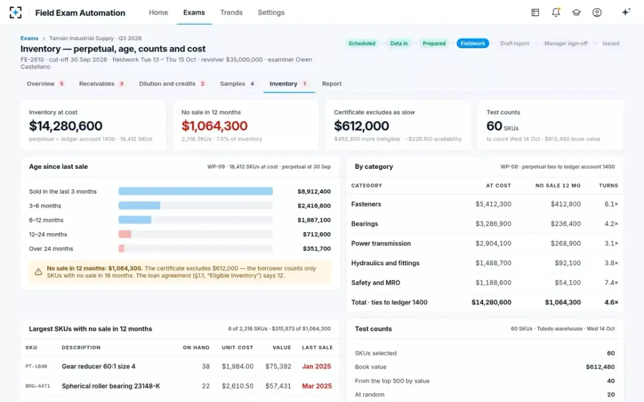Image resolution: width=644 pixels, height=402 pixels.
Task: Click the At random row
Action: tap(485, 395)
